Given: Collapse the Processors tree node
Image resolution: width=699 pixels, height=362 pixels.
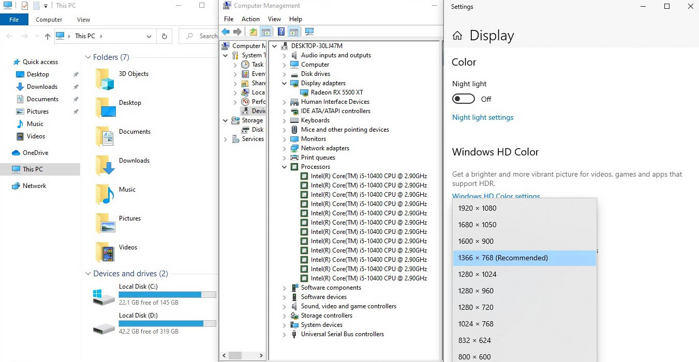Looking at the screenshot, I should tap(284, 167).
